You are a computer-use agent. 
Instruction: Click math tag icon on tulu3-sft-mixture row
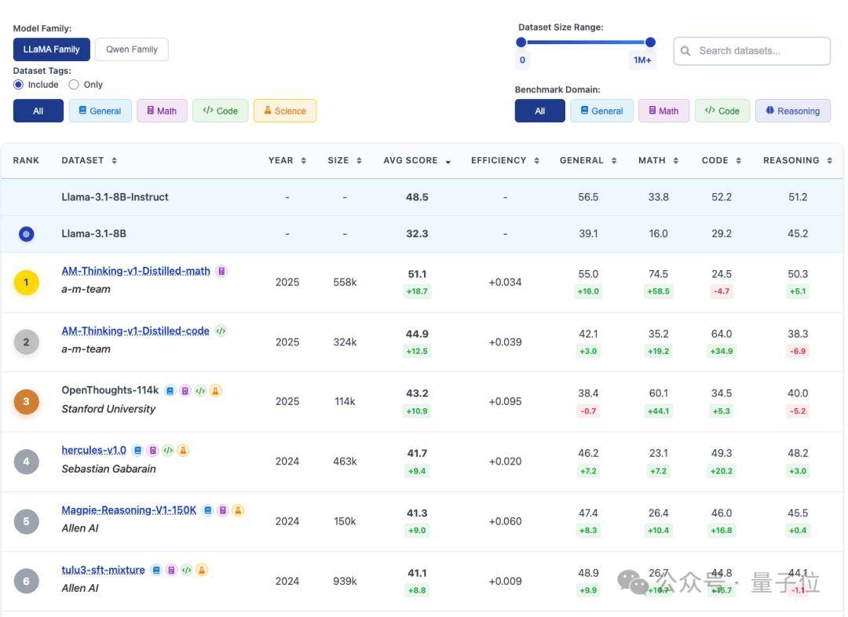pos(171,569)
